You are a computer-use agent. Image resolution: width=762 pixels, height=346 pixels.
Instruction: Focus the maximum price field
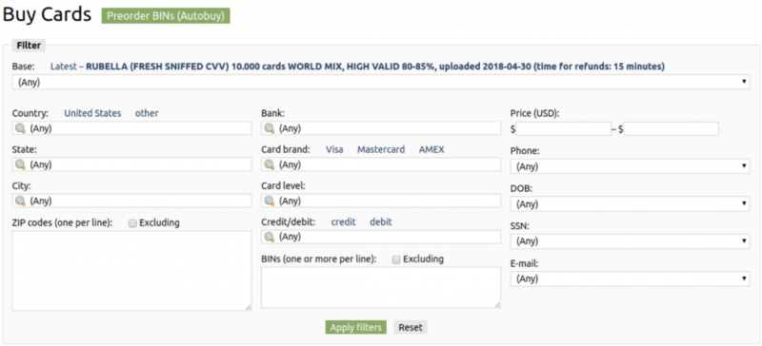pos(672,129)
